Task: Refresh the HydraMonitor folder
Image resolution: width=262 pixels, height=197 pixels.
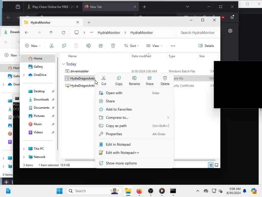Action: click(63, 33)
